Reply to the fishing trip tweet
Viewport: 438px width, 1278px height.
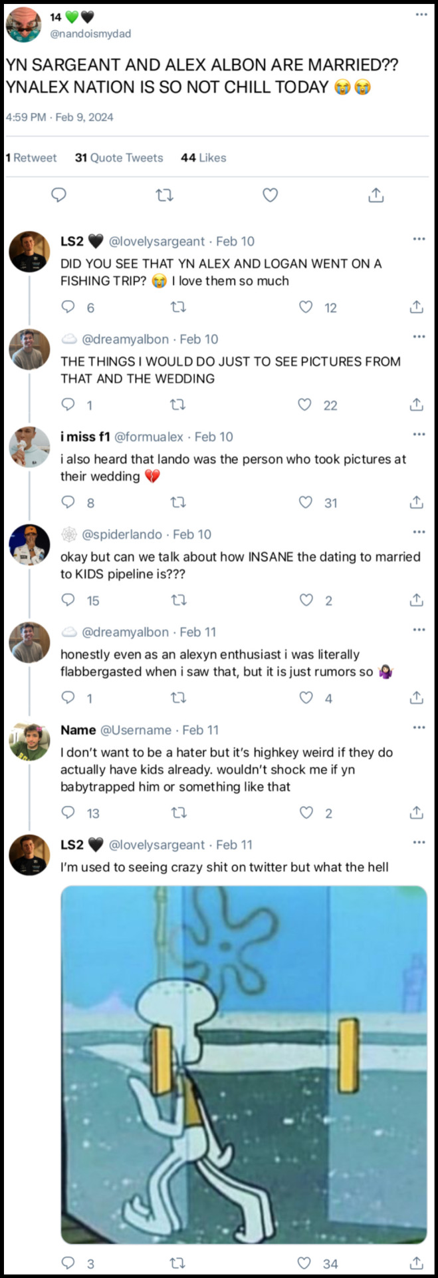click(x=68, y=307)
